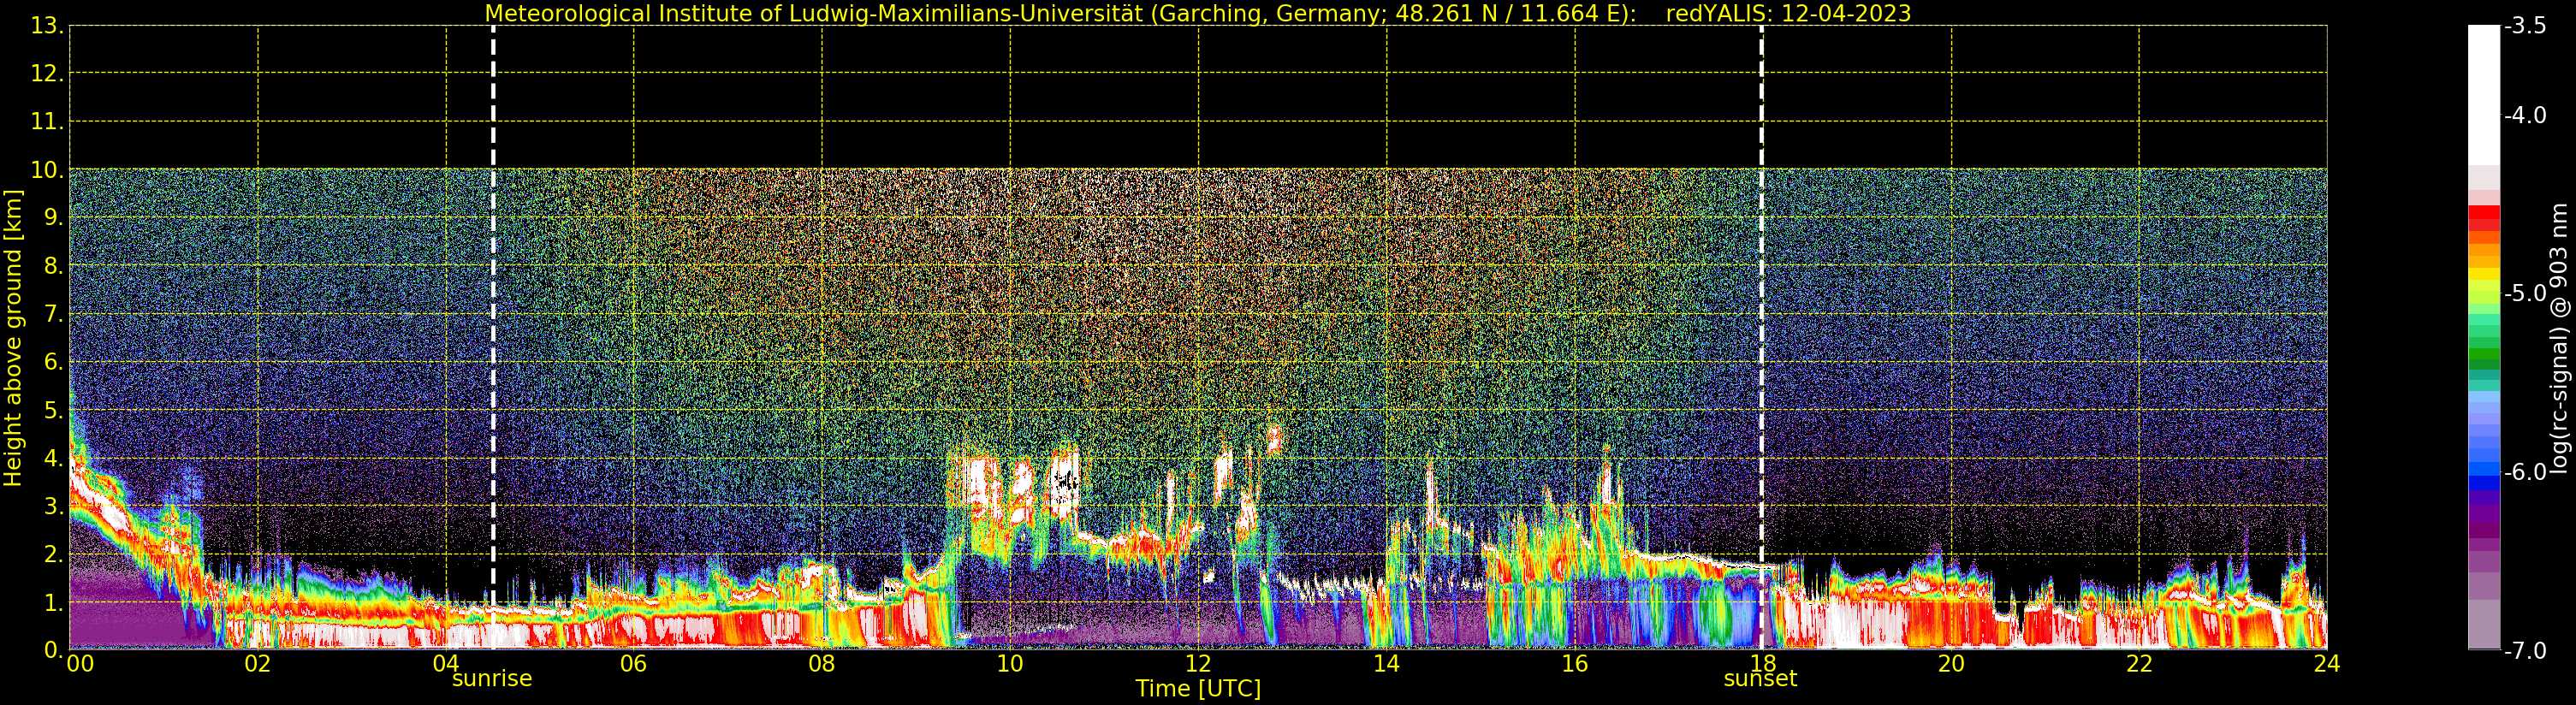Click the "sunrise" label below the time axis
Image resolution: width=2576 pixels, height=705 pixels.
click(492, 679)
